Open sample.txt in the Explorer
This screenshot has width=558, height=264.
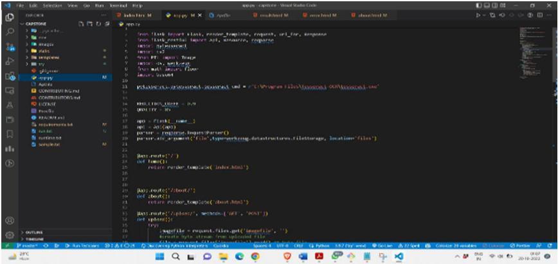point(66,144)
